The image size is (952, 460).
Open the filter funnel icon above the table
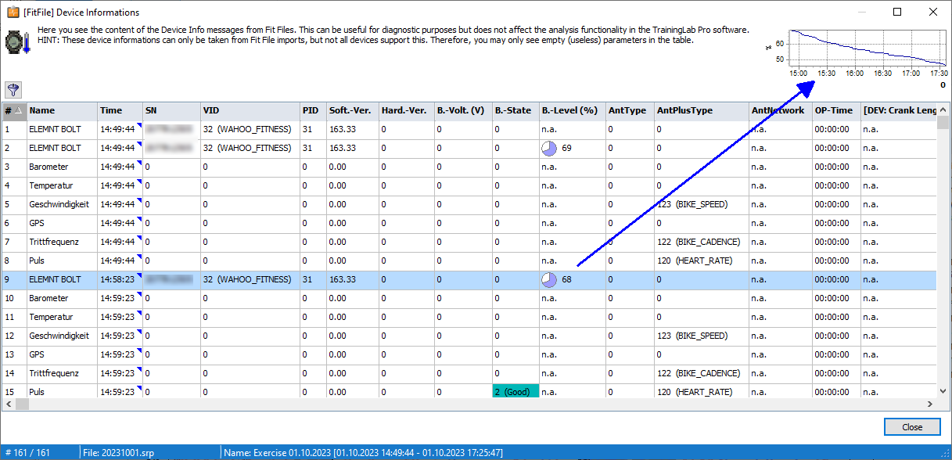(x=13, y=90)
